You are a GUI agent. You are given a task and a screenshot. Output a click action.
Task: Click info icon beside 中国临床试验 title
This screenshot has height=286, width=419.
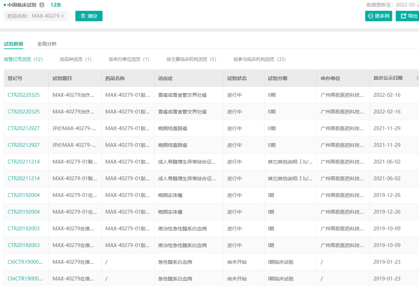tap(42, 5)
